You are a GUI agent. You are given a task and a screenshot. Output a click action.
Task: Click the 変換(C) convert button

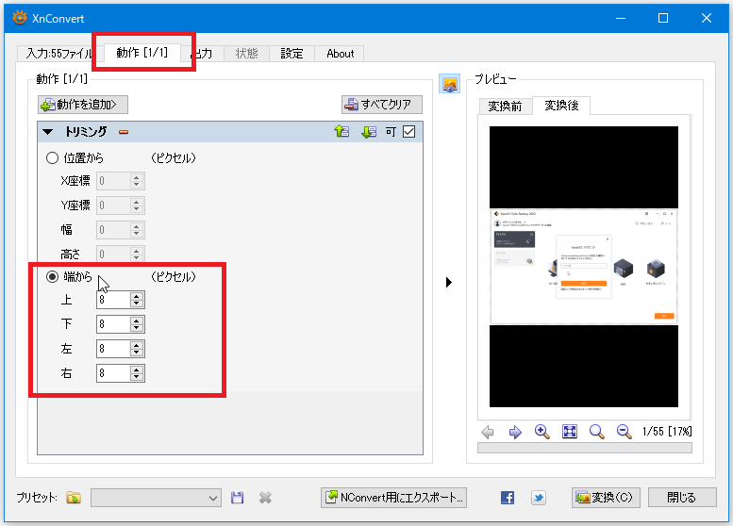[x=607, y=497]
